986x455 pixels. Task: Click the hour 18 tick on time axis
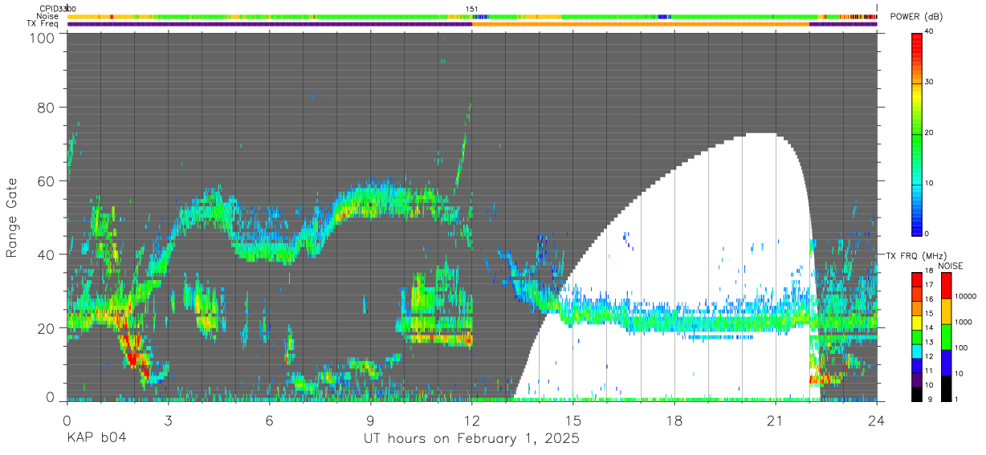tap(674, 420)
